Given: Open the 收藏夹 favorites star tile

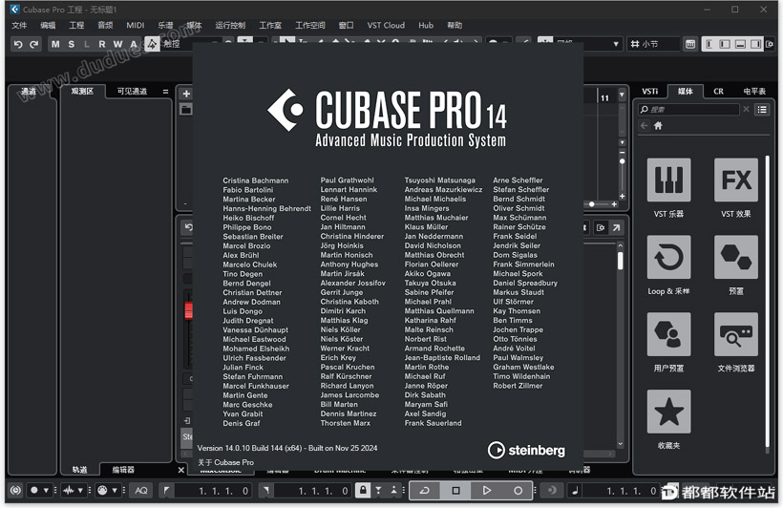Looking at the screenshot, I should coord(668,412).
